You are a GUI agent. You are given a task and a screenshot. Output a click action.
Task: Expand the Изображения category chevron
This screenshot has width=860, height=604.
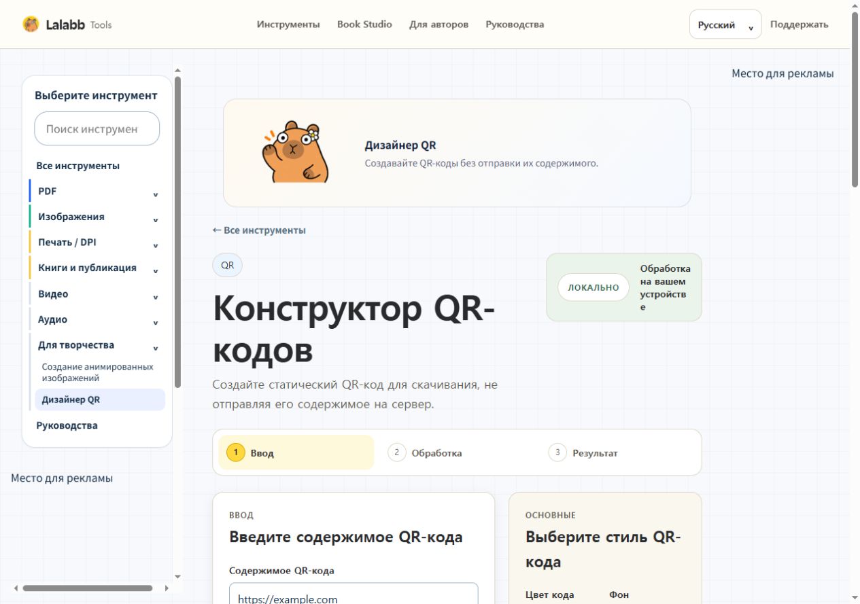tap(156, 220)
